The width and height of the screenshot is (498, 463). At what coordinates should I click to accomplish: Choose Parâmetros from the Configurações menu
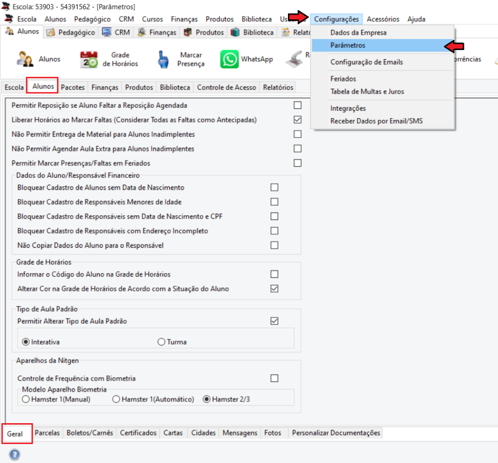click(382, 45)
